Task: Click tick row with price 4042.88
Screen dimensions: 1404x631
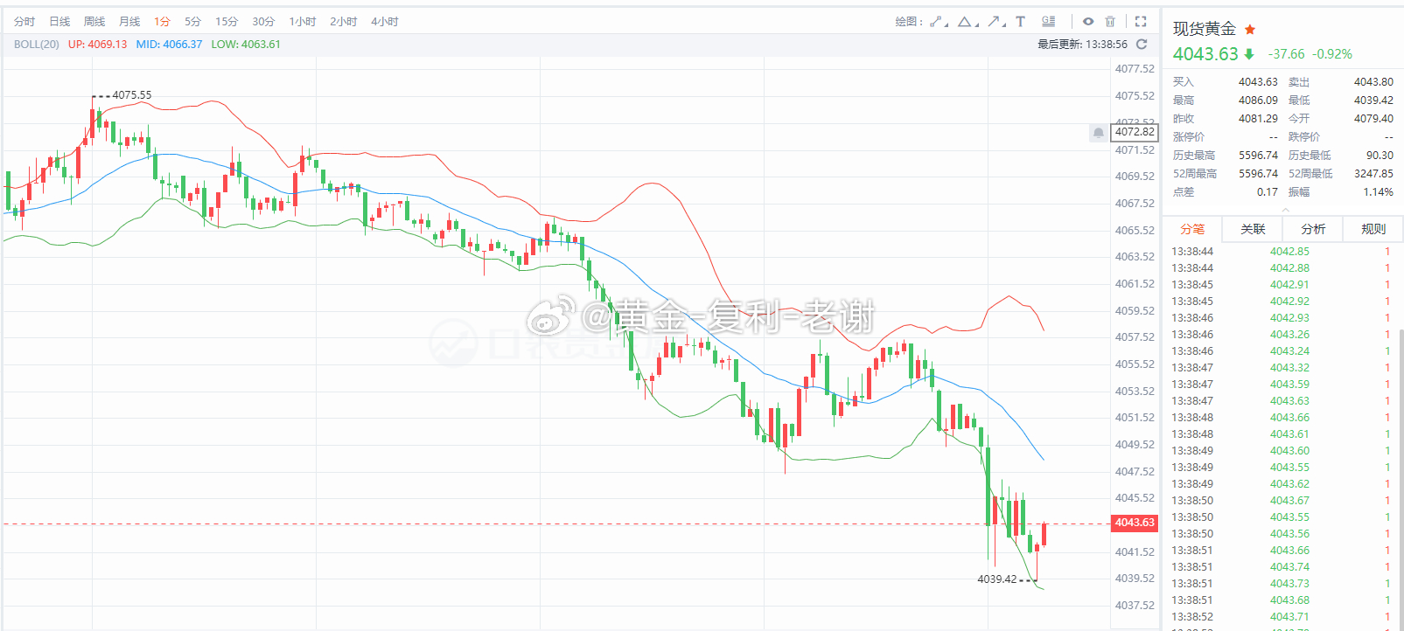Action: (x=1282, y=268)
